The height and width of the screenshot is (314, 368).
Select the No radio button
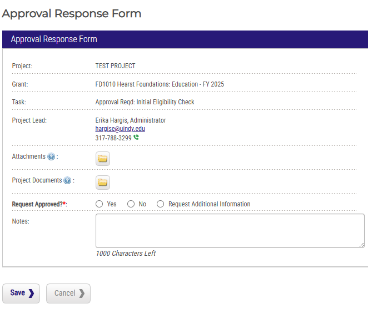click(x=131, y=204)
